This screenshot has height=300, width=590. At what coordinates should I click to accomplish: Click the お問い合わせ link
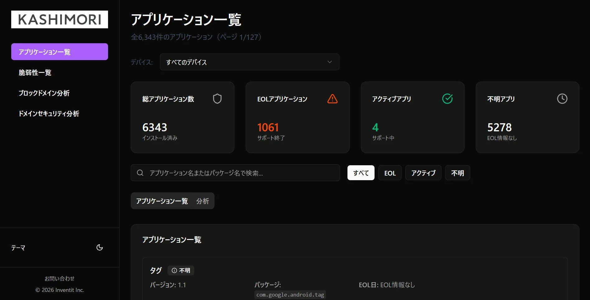click(59, 278)
